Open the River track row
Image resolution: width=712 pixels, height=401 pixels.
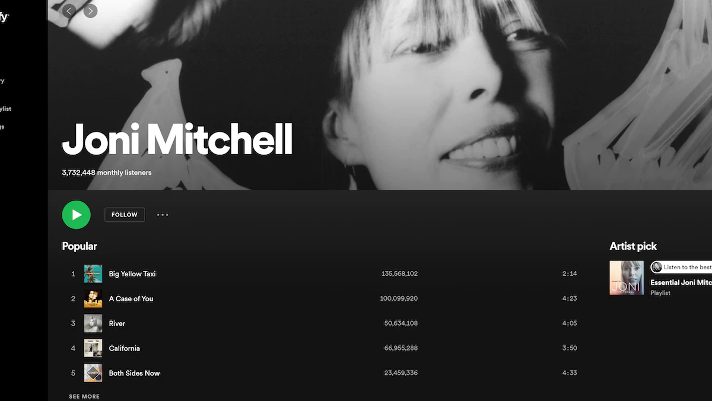[323, 324]
